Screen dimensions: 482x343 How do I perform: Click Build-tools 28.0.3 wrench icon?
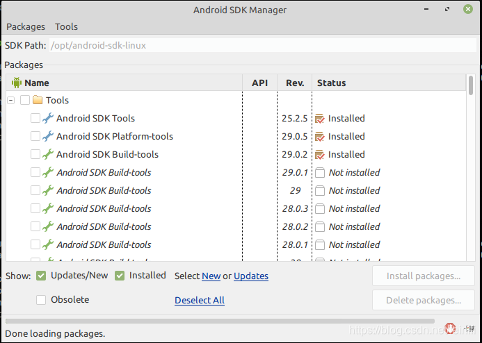click(48, 208)
